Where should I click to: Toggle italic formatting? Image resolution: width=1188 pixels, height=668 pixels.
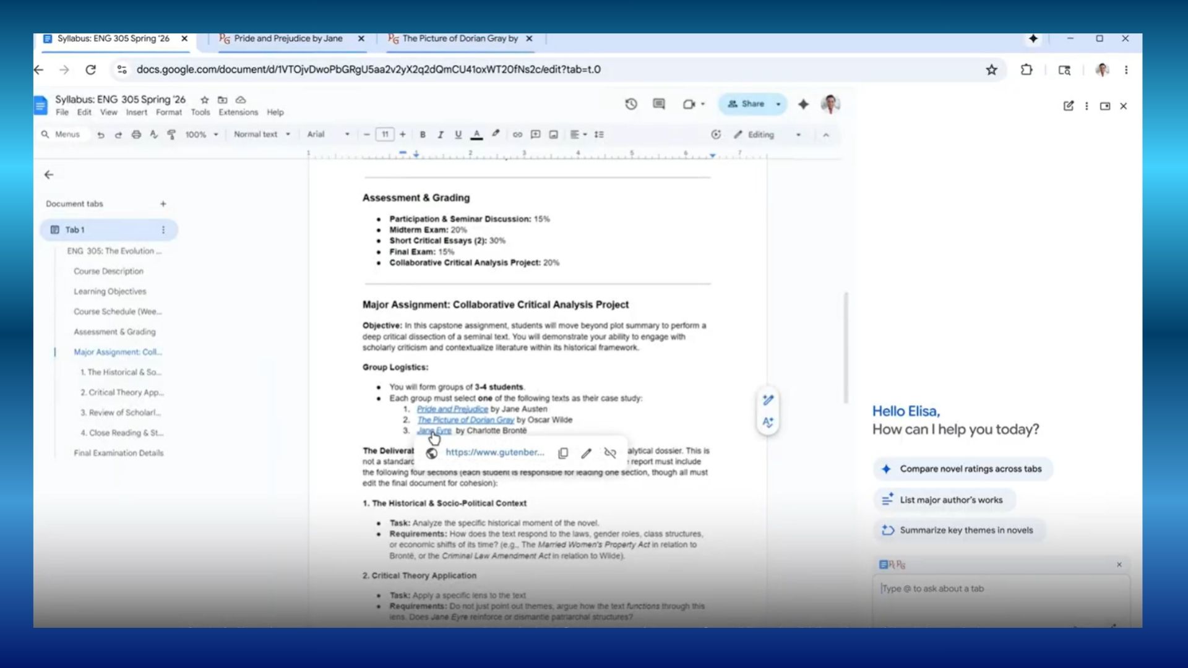[x=441, y=134]
